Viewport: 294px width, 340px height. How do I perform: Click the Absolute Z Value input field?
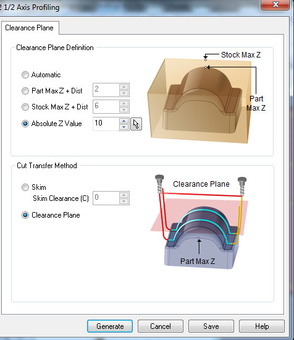106,124
